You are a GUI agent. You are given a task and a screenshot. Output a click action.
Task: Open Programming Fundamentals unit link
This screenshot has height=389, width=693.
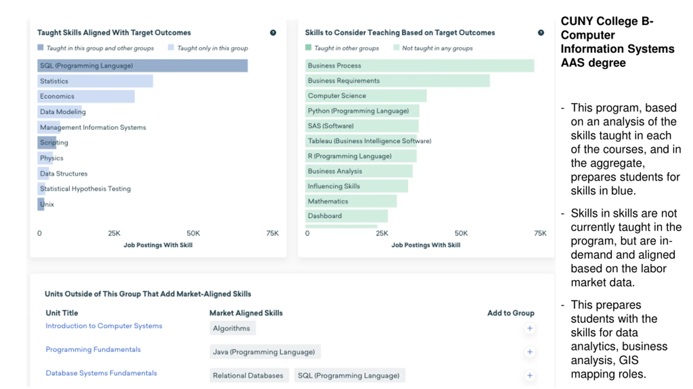93,349
